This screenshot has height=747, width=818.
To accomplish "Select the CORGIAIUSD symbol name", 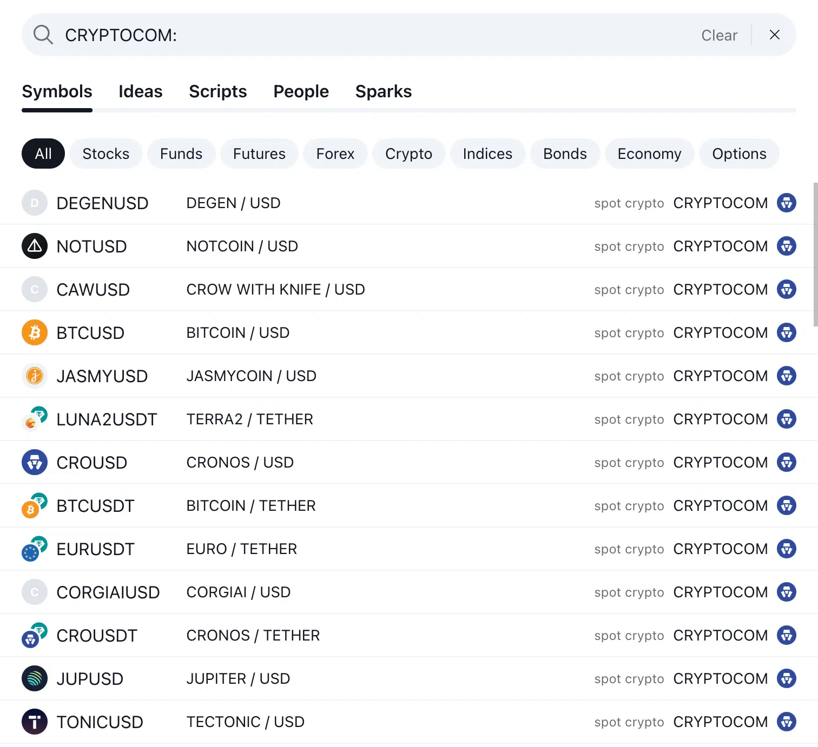I will click(x=108, y=592).
